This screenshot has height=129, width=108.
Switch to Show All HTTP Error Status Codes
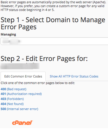coord(74,76)
